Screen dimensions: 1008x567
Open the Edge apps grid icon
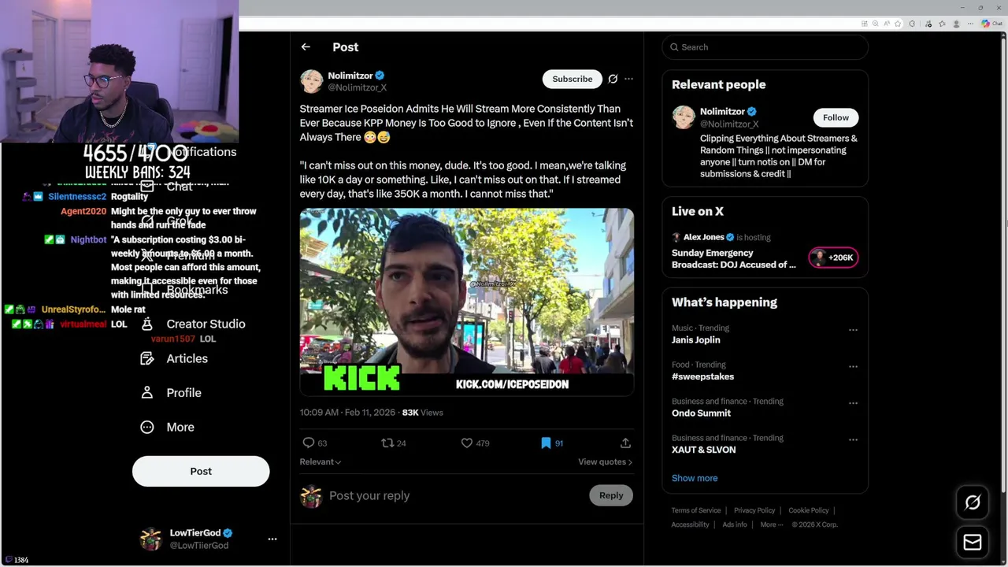864,24
